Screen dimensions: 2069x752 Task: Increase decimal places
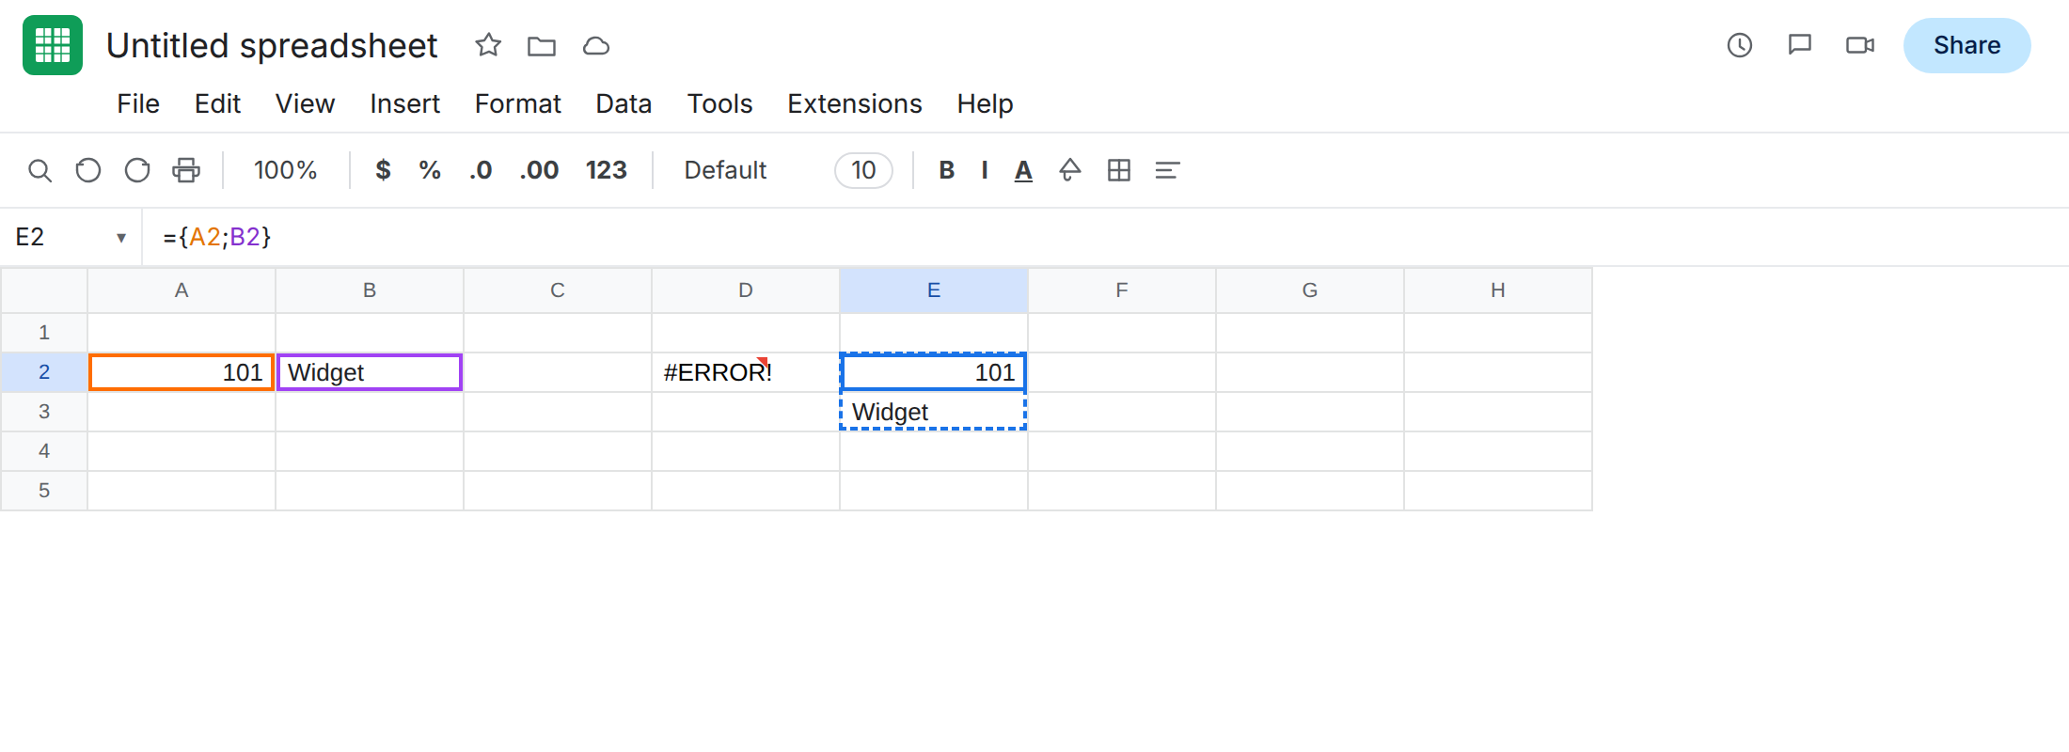point(539,170)
